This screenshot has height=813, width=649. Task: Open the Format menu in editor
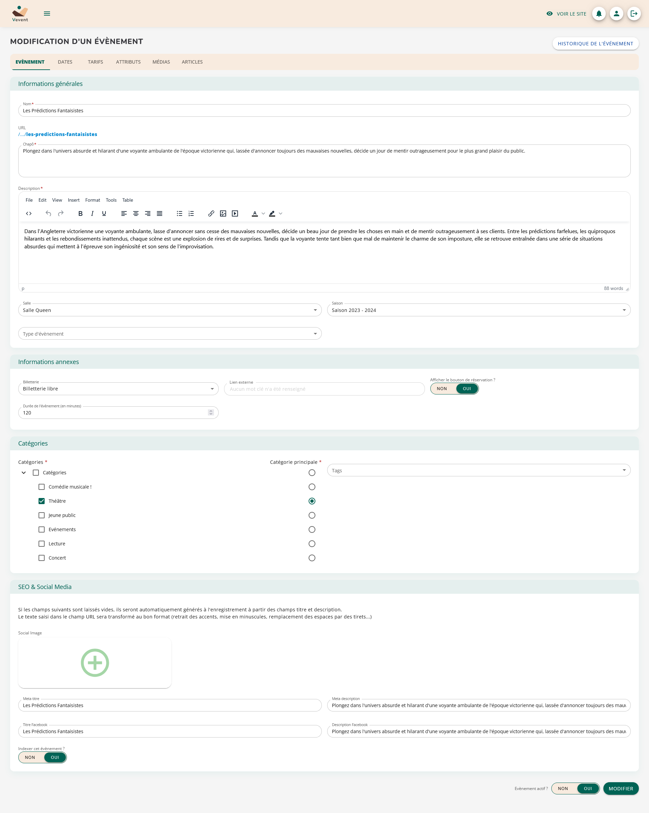(92, 200)
